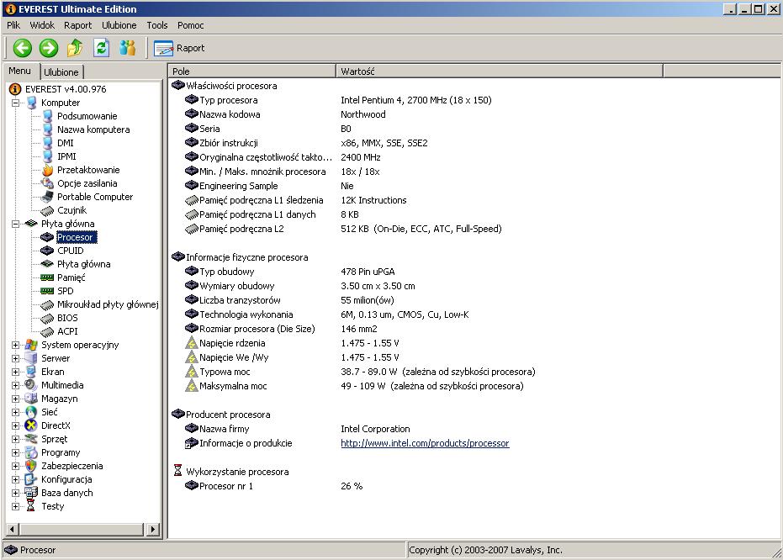
Task: Collapse the Komputer tree node
Action: 15,103
